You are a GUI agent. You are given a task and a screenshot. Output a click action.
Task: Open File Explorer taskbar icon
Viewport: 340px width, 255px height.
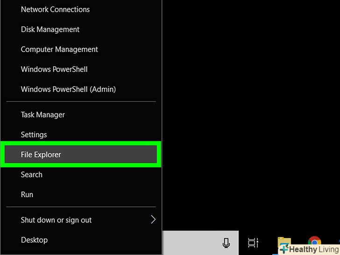(x=284, y=243)
